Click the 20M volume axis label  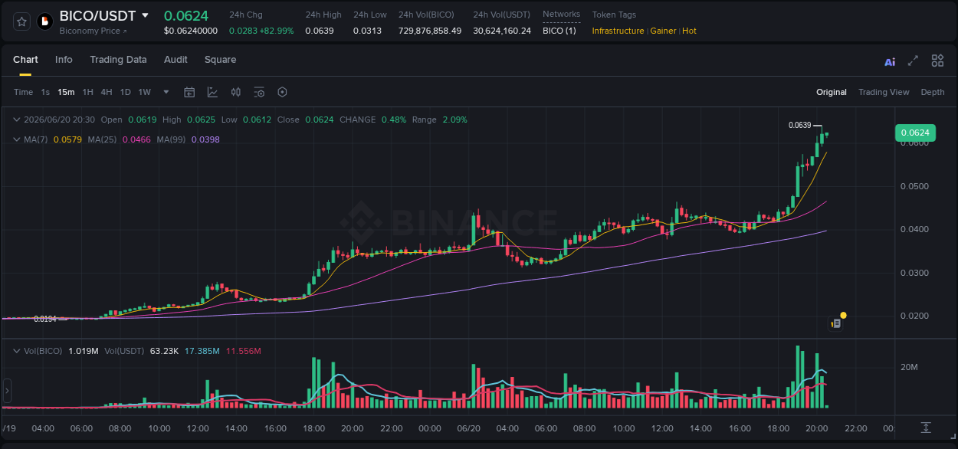pyautogui.click(x=909, y=368)
